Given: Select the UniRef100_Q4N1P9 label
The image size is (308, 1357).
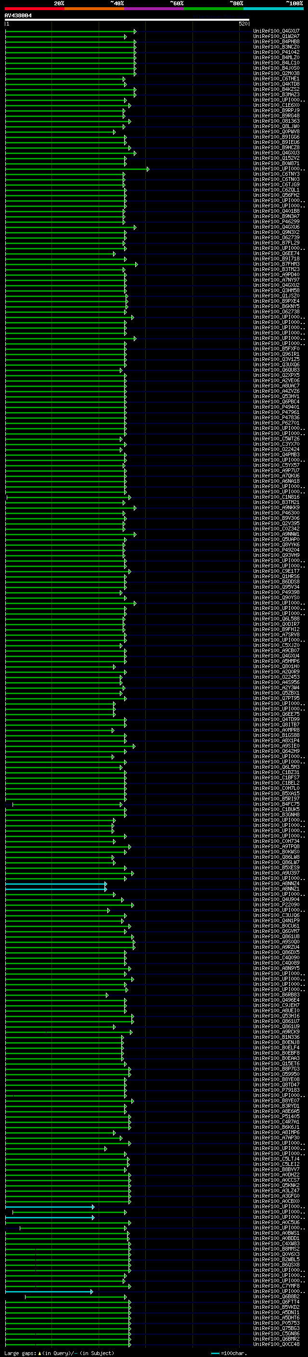Looking at the screenshot, I should tap(276, 920).
